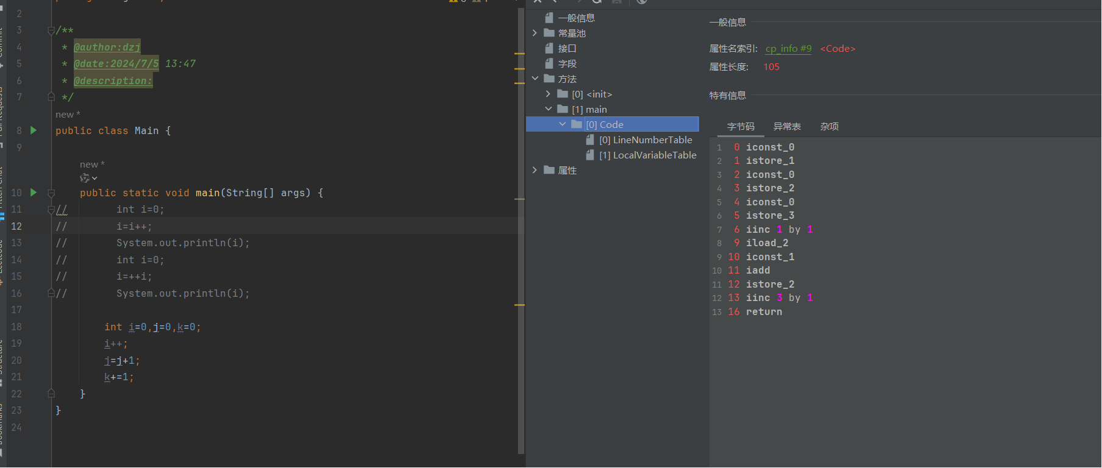Click the 'iload_2' bytecode instruction
This screenshot has height=468, width=1102.
767,243
